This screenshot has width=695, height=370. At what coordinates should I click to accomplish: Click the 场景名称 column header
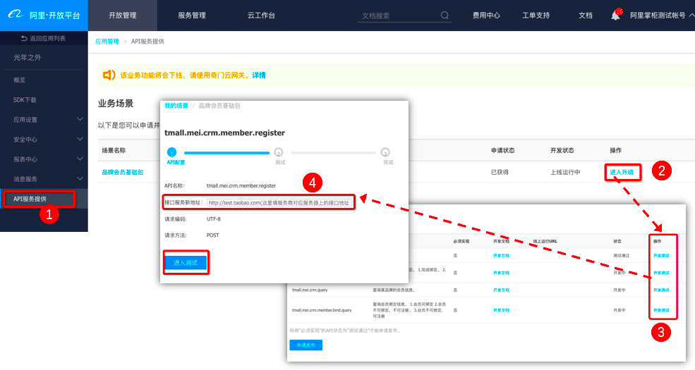tap(114, 151)
